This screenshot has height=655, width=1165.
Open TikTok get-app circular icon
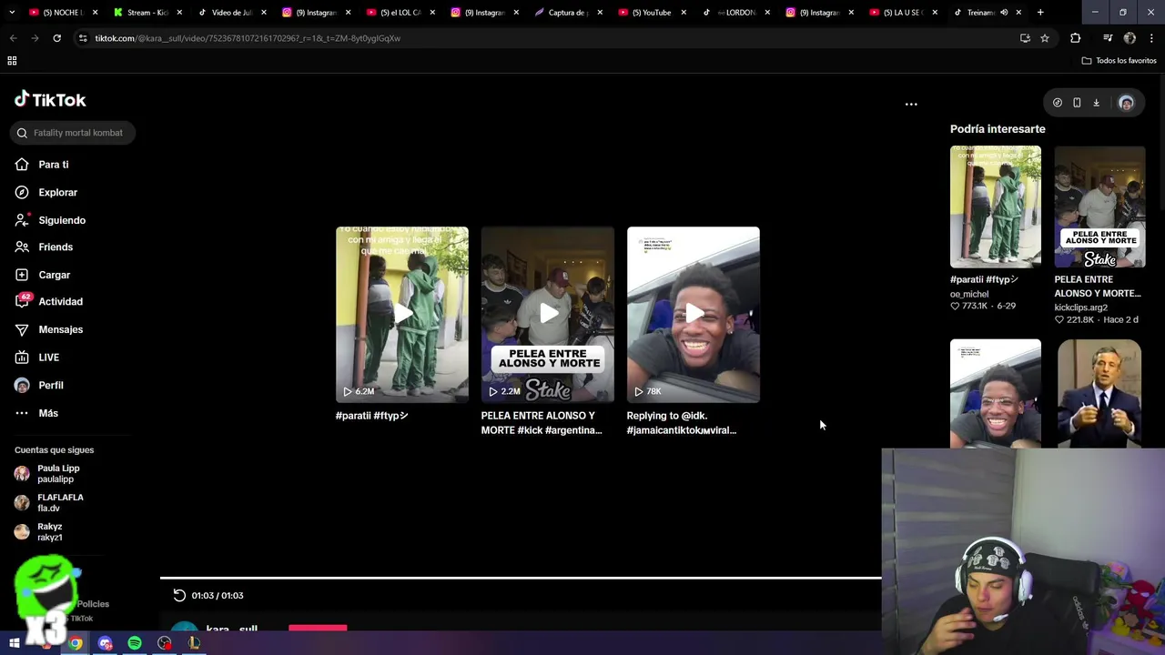pyautogui.click(x=1058, y=103)
